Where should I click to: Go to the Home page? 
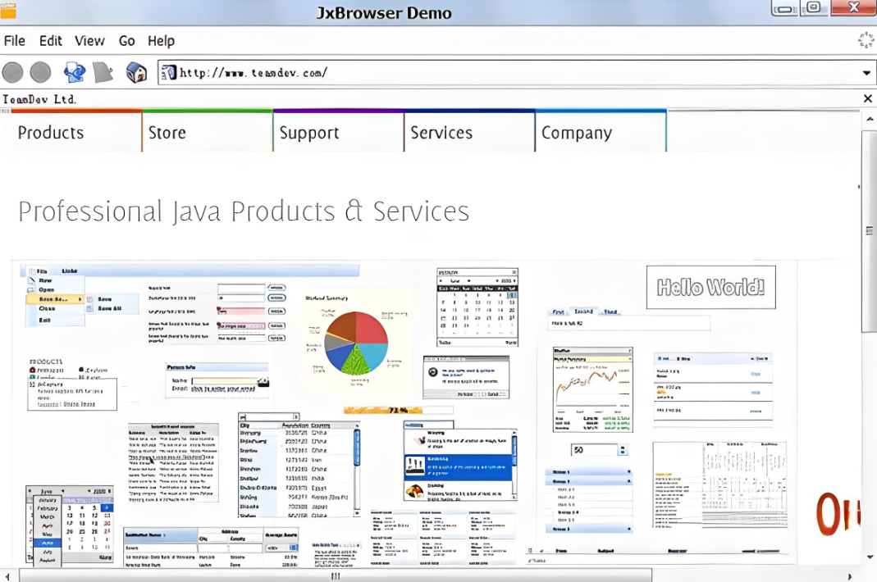(136, 73)
